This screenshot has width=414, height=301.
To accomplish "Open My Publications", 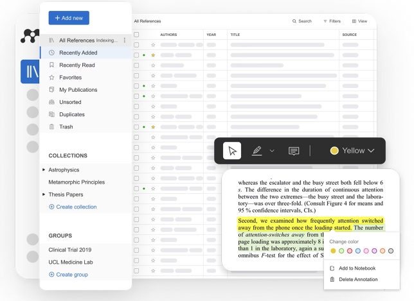I will click(86, 90).
